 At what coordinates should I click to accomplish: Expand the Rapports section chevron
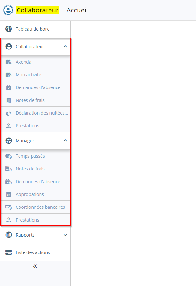pyautogui.click(x=65, y=235)
